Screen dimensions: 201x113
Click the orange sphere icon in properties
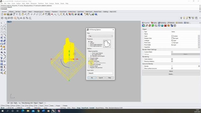click(169, 25)
